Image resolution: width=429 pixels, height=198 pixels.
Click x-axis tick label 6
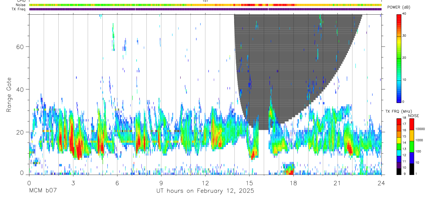(x=117, y=183)
